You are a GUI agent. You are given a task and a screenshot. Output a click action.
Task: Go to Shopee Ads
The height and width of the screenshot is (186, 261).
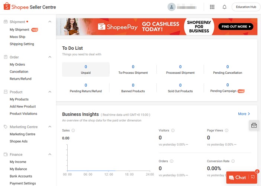click(x=19, y=142)
